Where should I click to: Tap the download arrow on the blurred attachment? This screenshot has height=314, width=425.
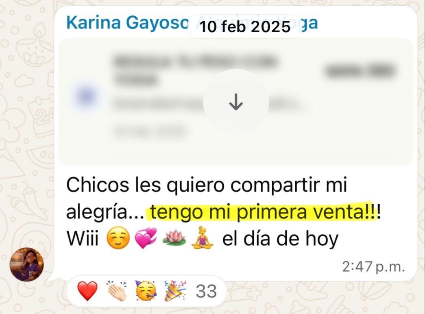click(236, 102)
